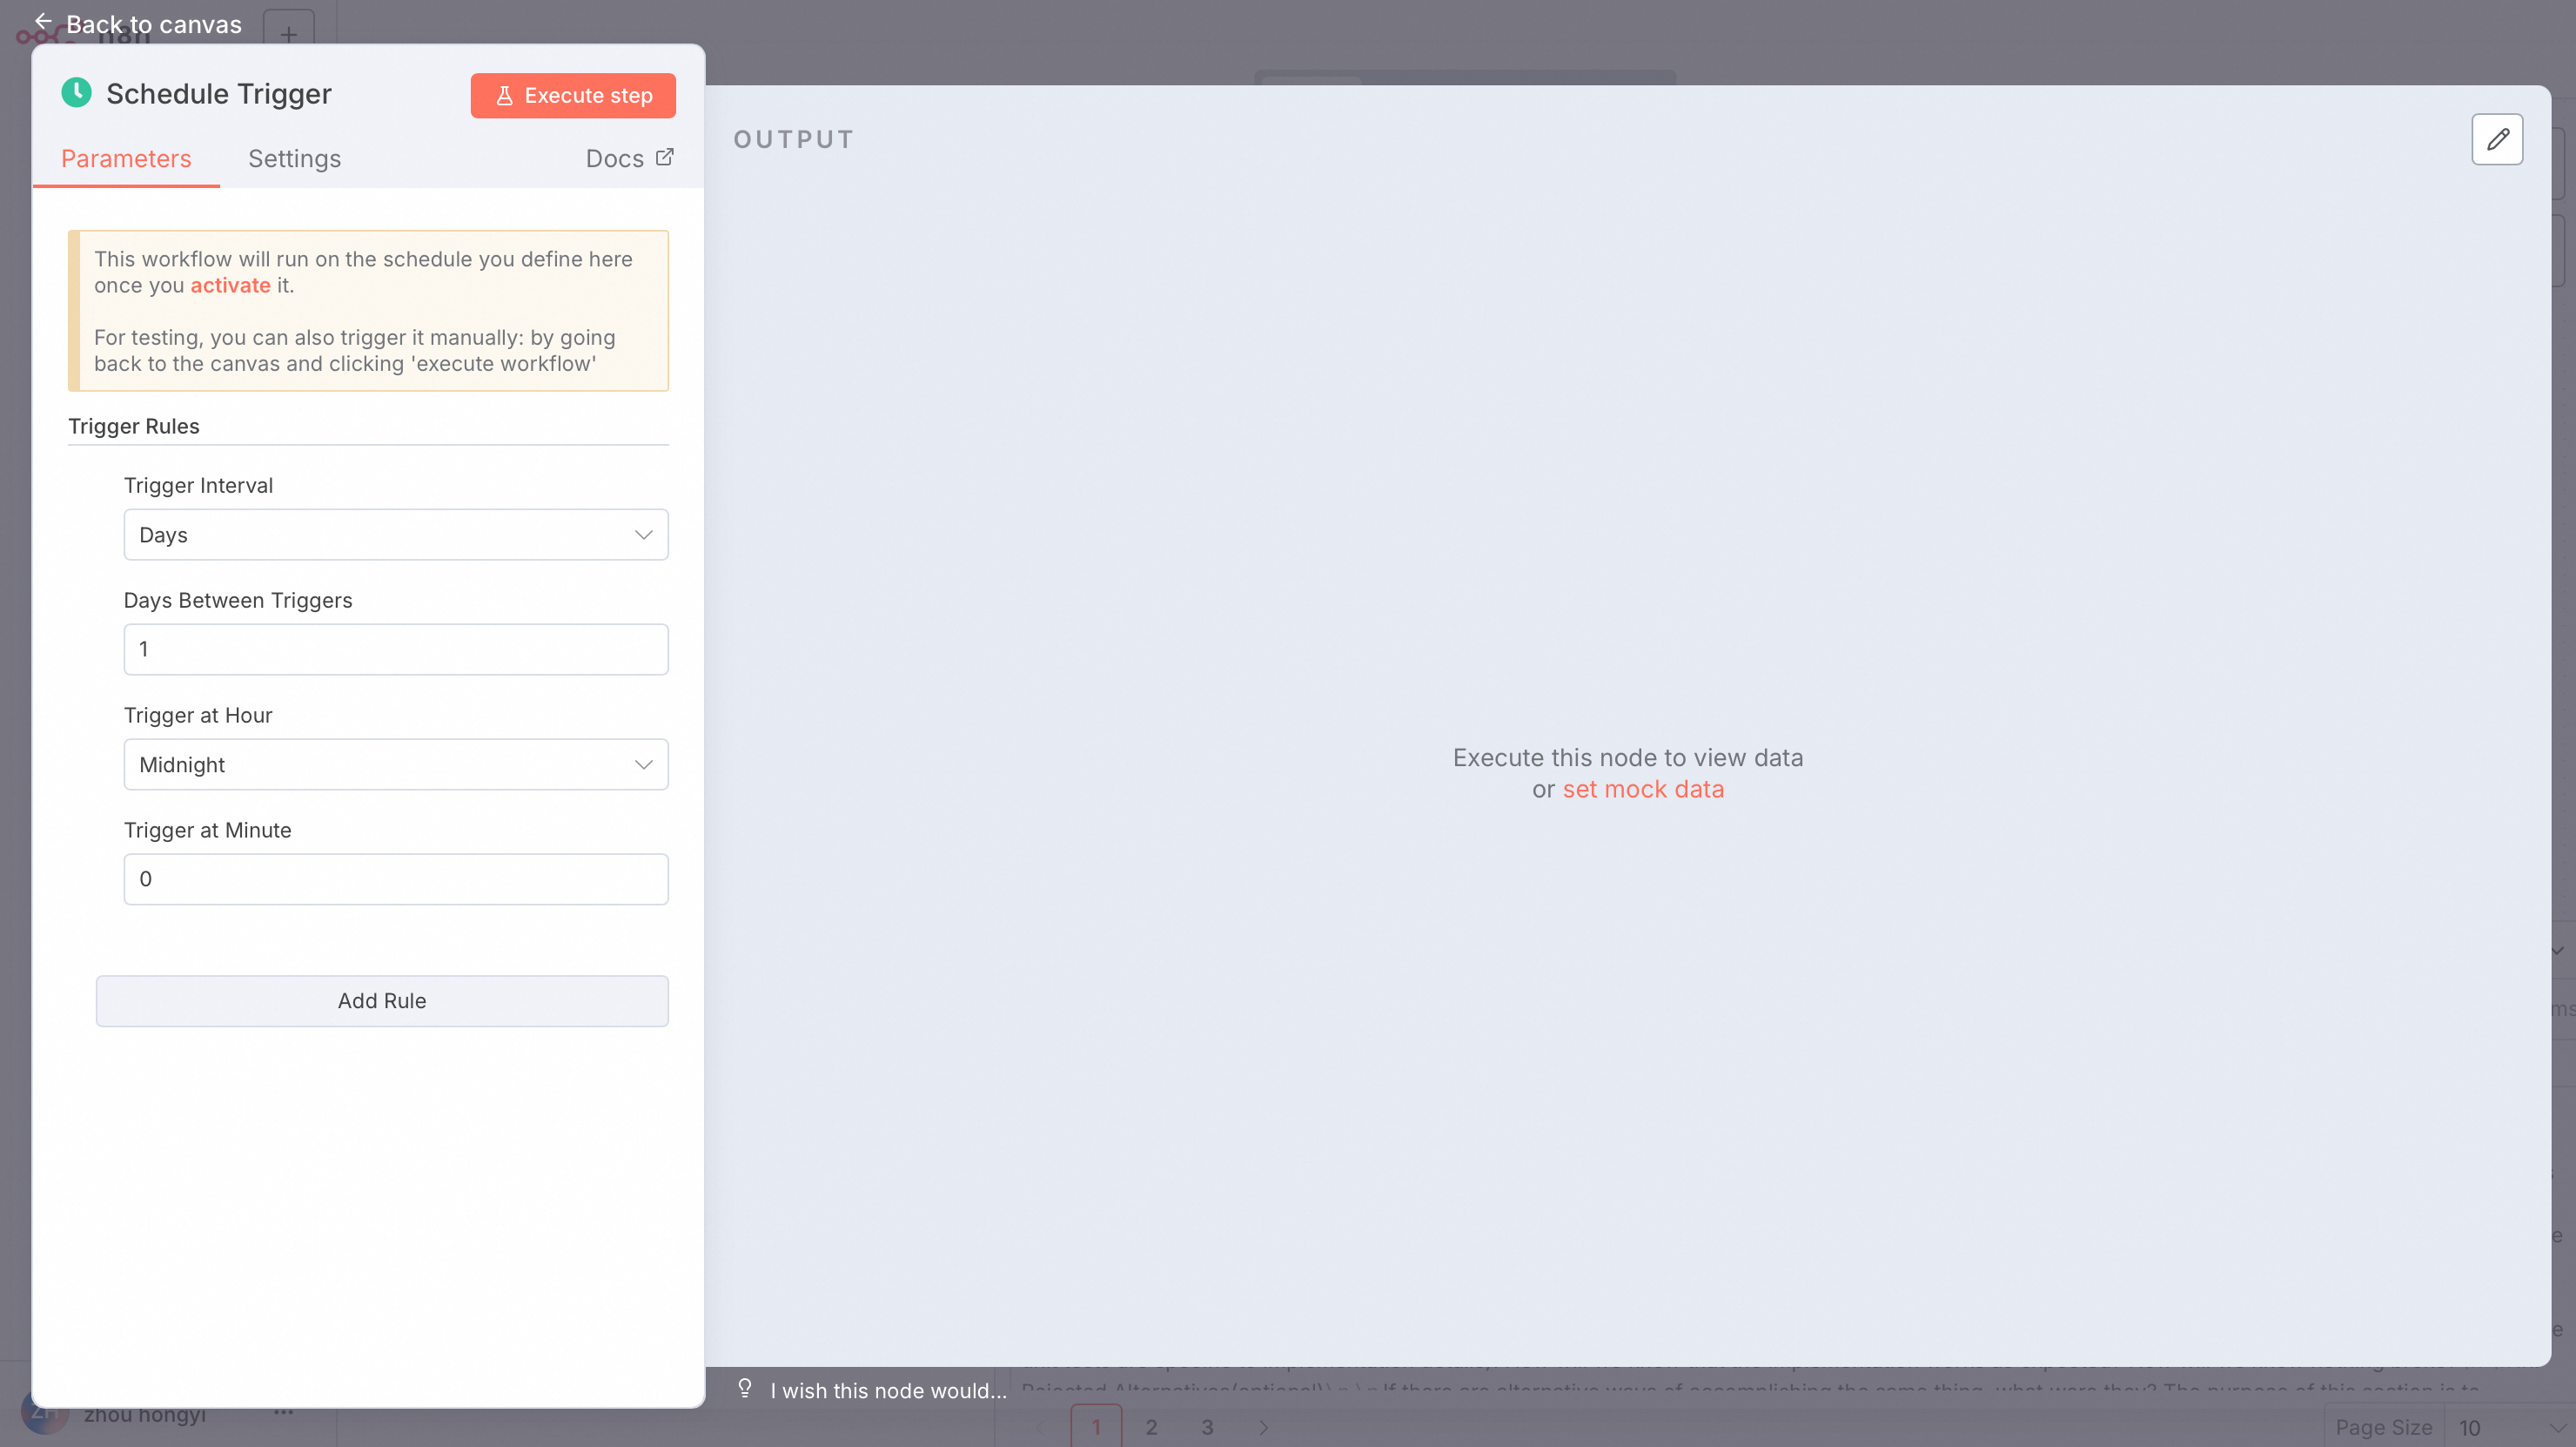
Task: Click the Docs external link icon
Action: coord(664,158)
